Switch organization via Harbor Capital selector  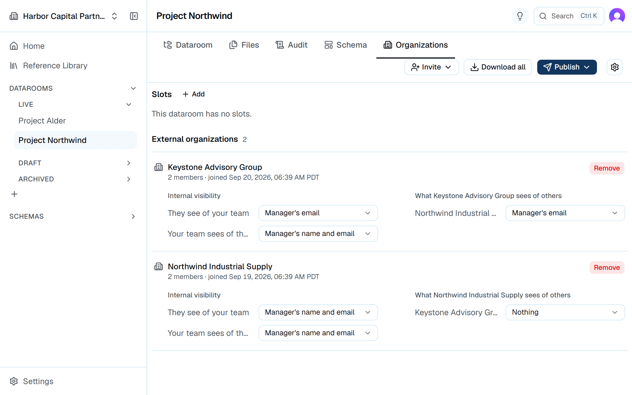[x=64, y=16]
